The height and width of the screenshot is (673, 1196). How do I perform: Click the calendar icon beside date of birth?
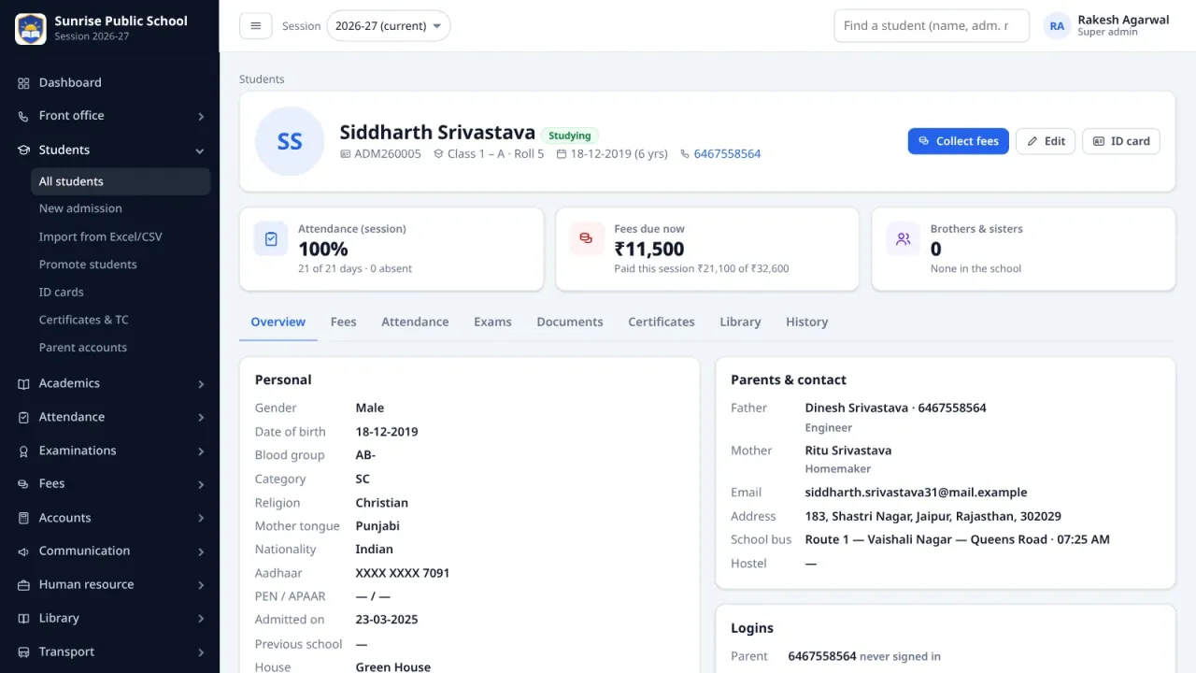click(x=562, y=154)
